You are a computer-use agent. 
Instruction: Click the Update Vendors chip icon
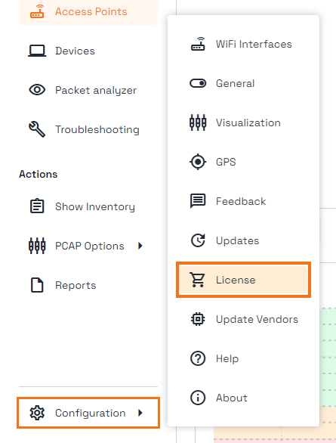(198, 319)
